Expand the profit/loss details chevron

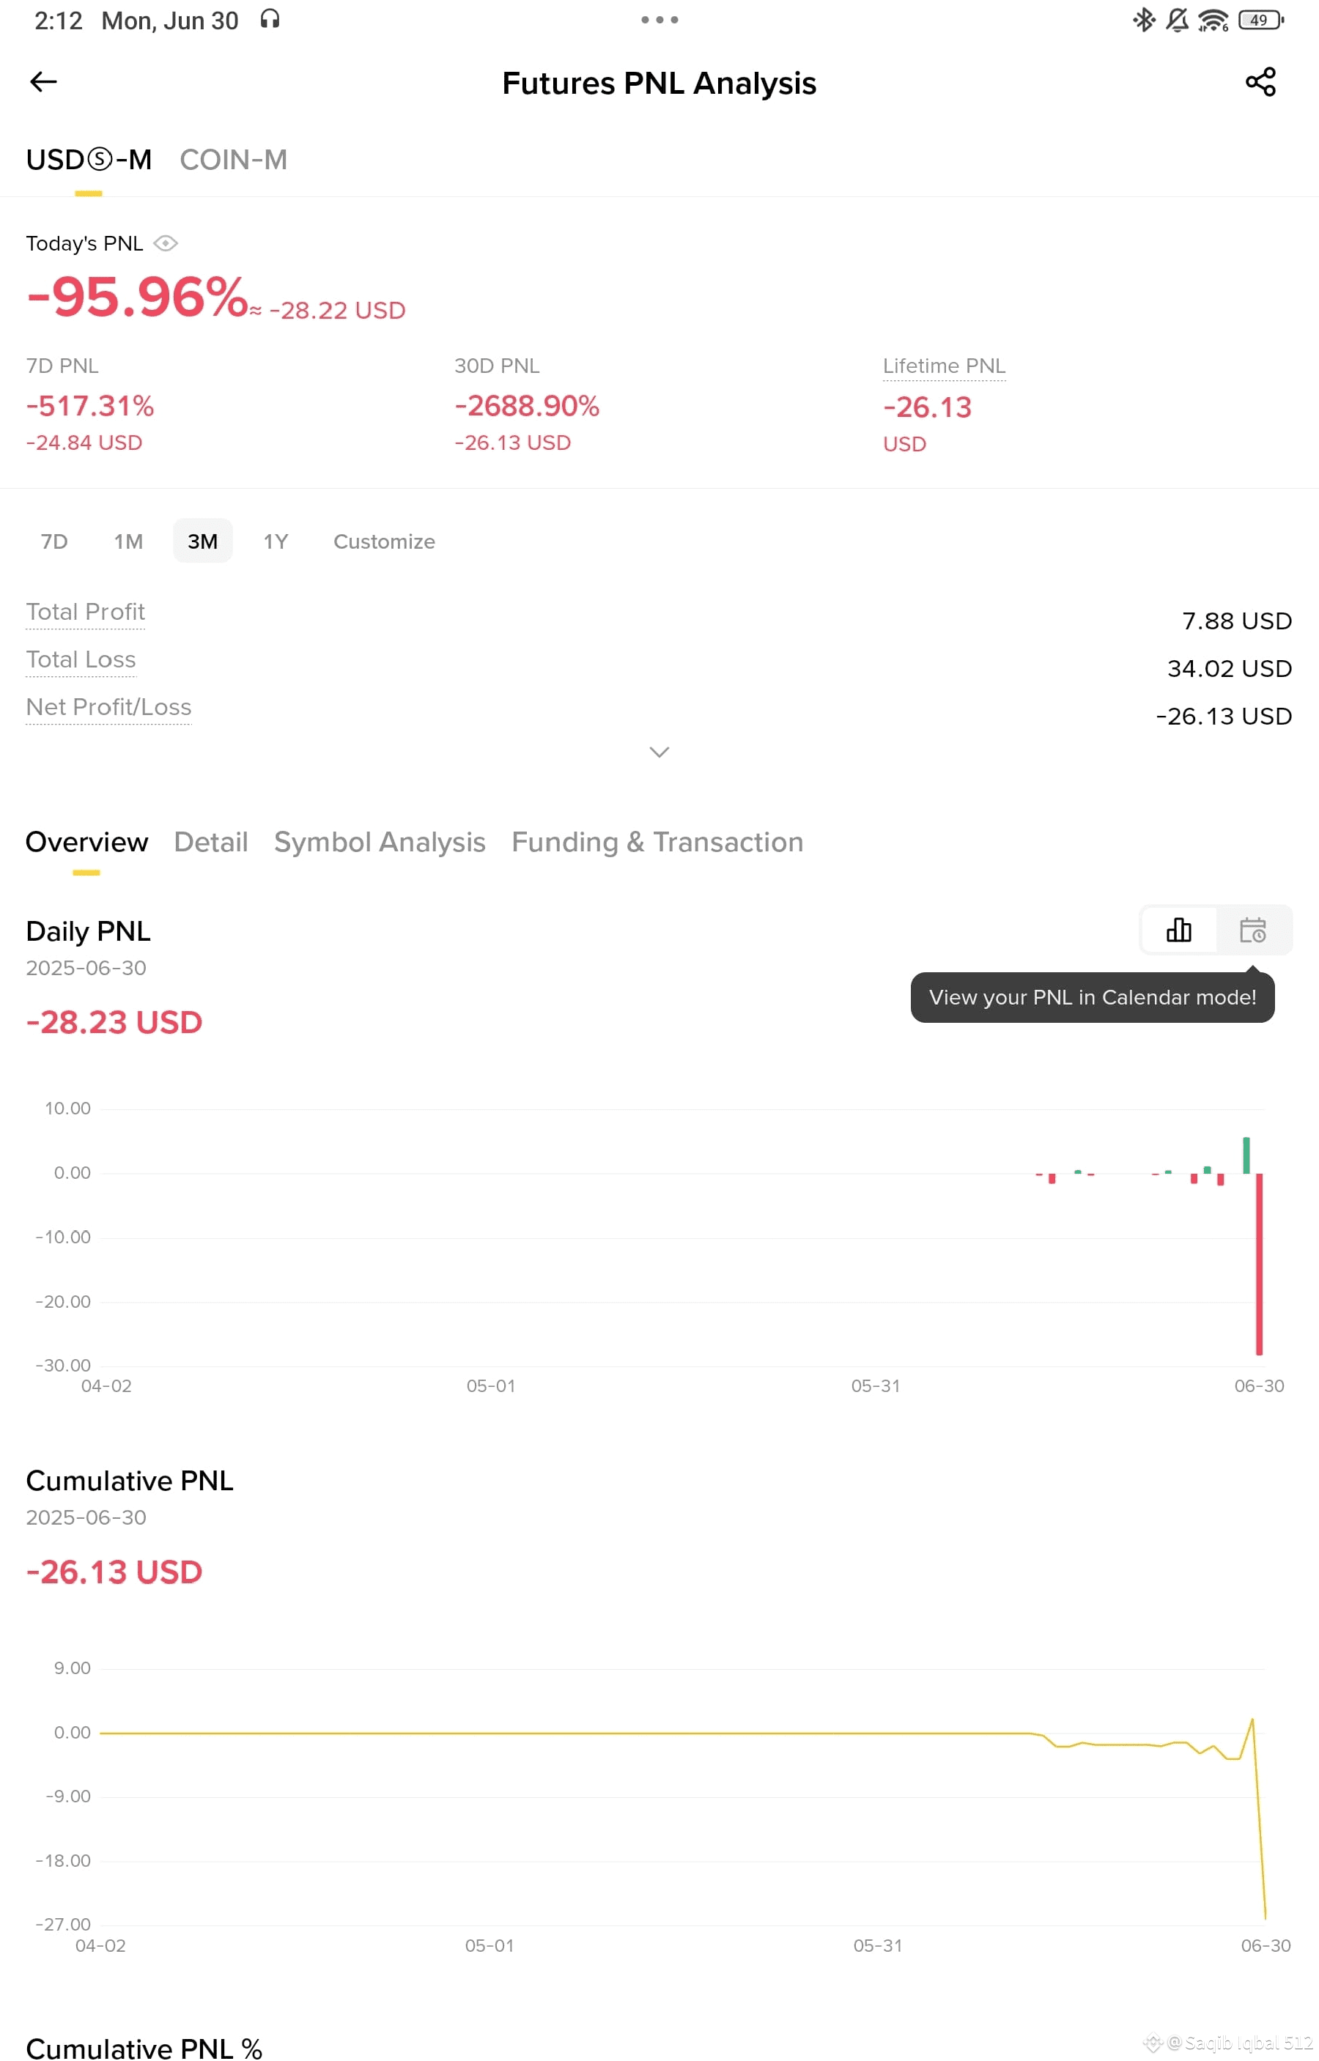tap(659, 752)
